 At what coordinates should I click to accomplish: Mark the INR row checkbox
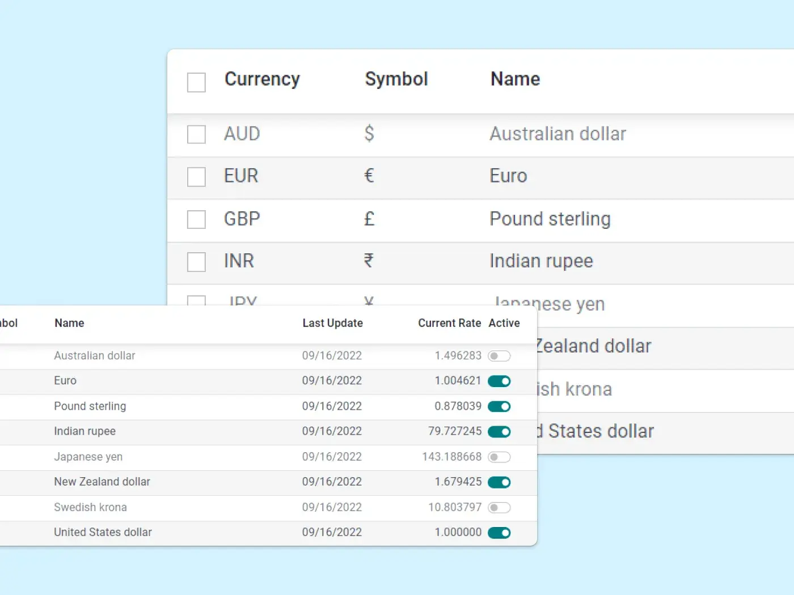tap(196, 262)
